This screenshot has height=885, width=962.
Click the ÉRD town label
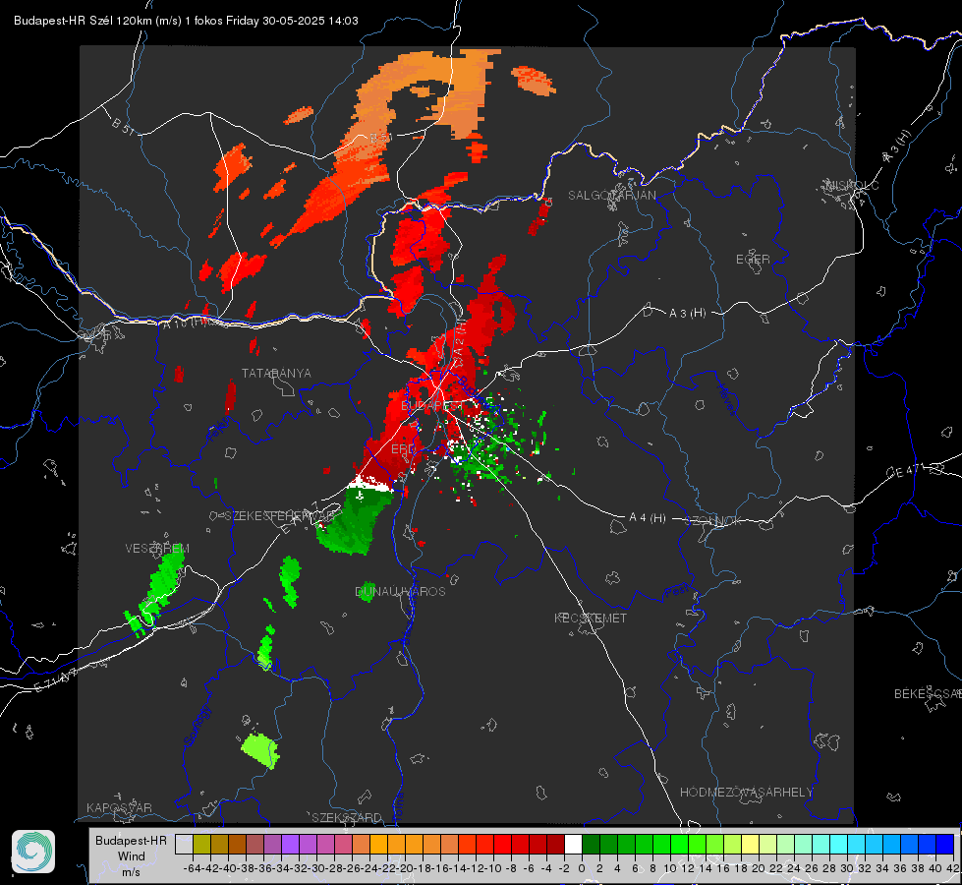click(x=403, y=449)
